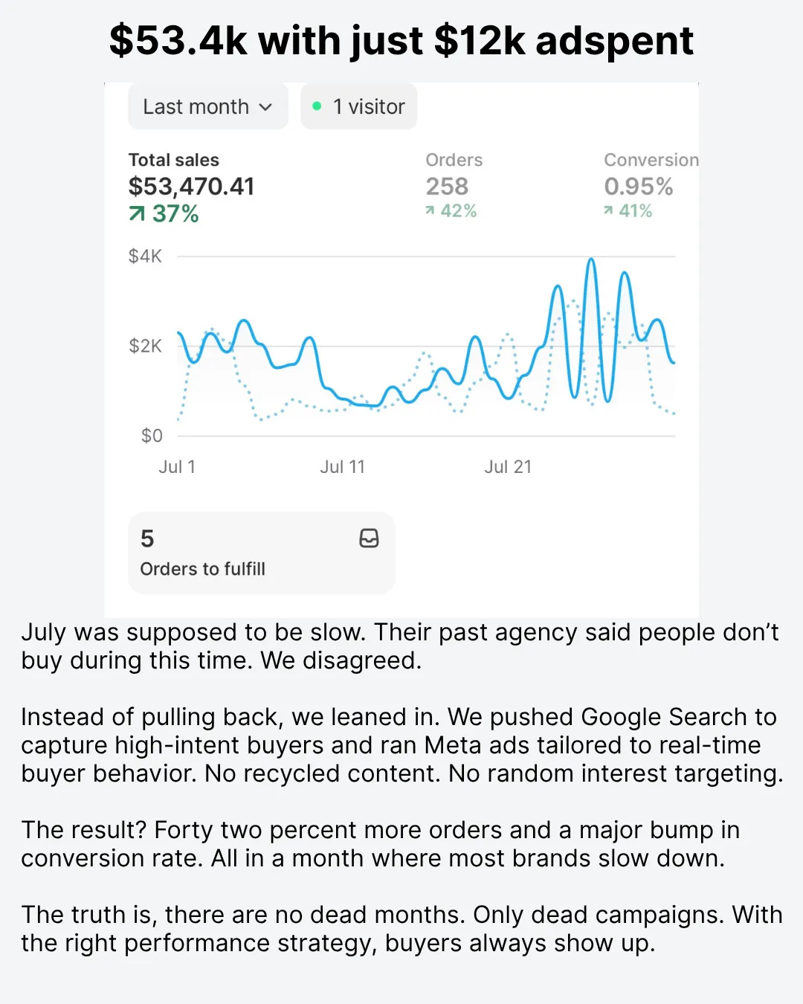Open the Last month date range dropdown
Image resolution: width=803 pixels, height=1004 pixels.
207,106
